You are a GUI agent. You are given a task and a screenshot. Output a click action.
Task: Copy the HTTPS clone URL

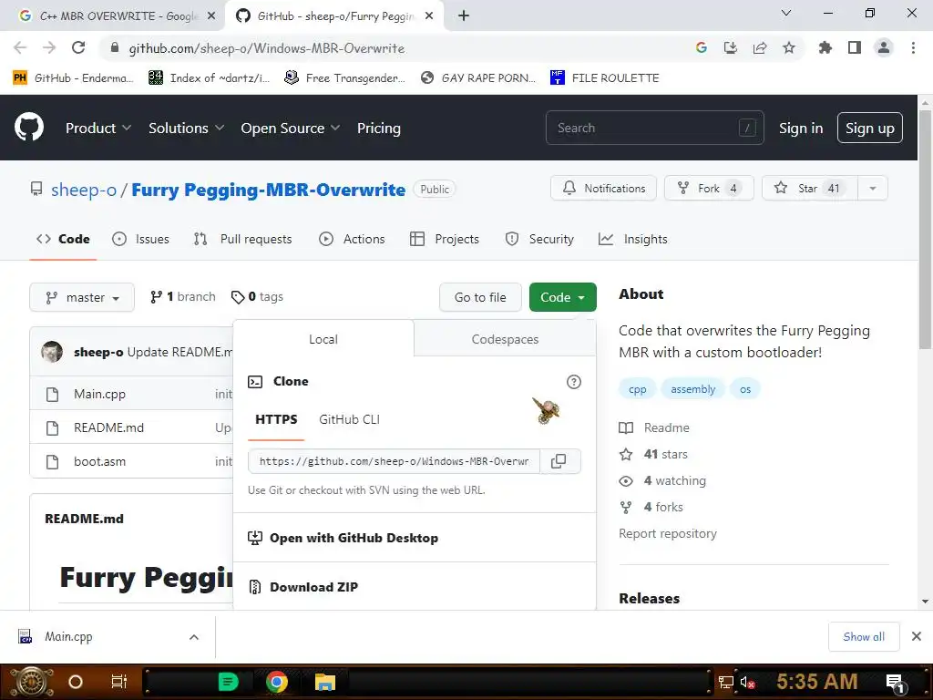(559, 461)
